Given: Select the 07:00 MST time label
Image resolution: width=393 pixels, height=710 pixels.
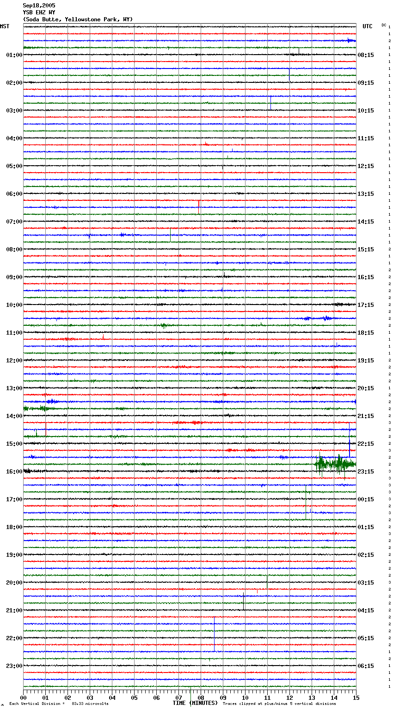Looking at the screenshot, I should 14,222.
